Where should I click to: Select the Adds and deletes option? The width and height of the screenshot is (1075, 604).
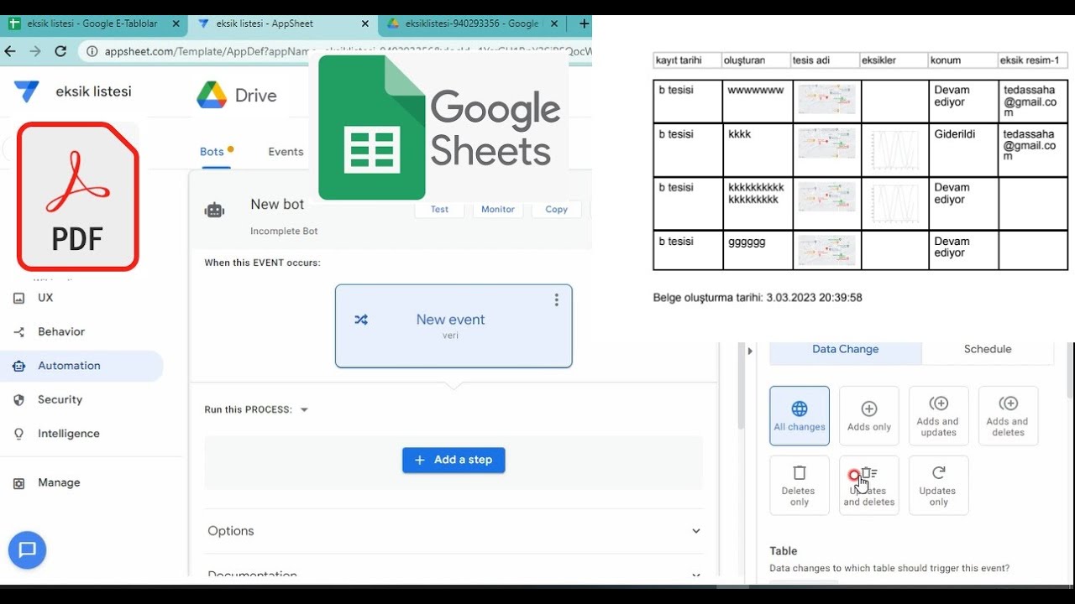(x=1008, y=415)
